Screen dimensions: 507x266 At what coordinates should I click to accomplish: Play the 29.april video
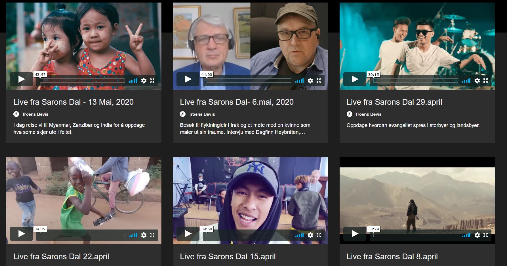pos(355,79)
